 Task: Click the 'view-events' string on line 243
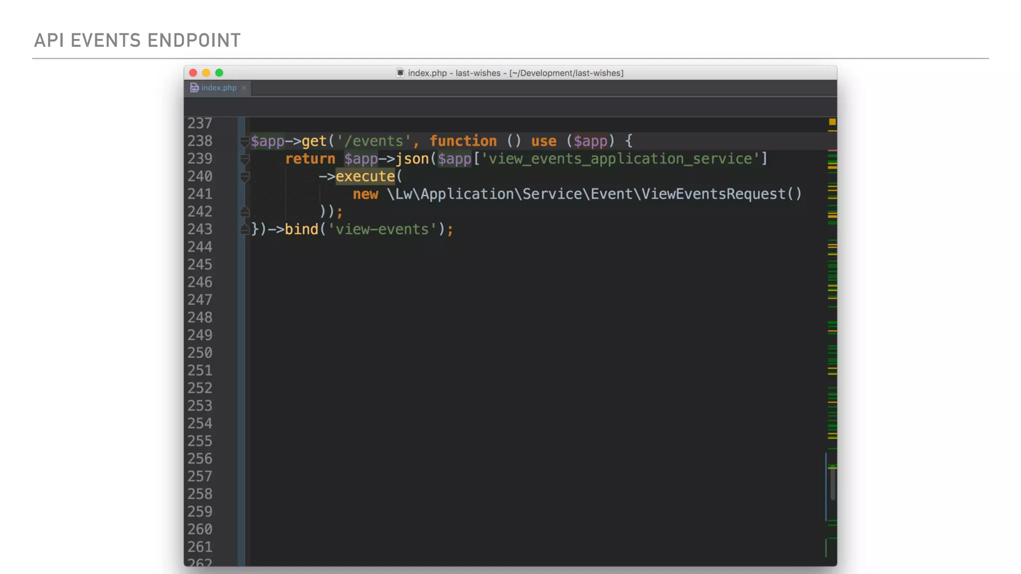pyautogui.click(x=382, y=229)
